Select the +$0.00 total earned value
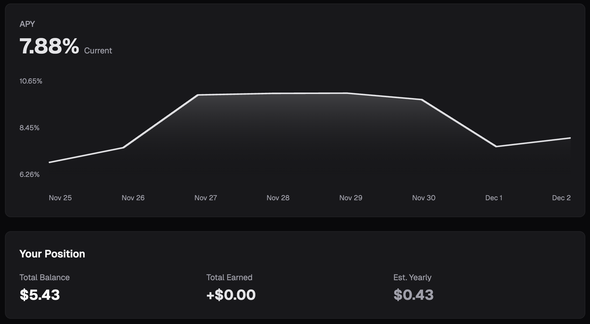This screenshot has height=324, width=590. coord(231,295)
